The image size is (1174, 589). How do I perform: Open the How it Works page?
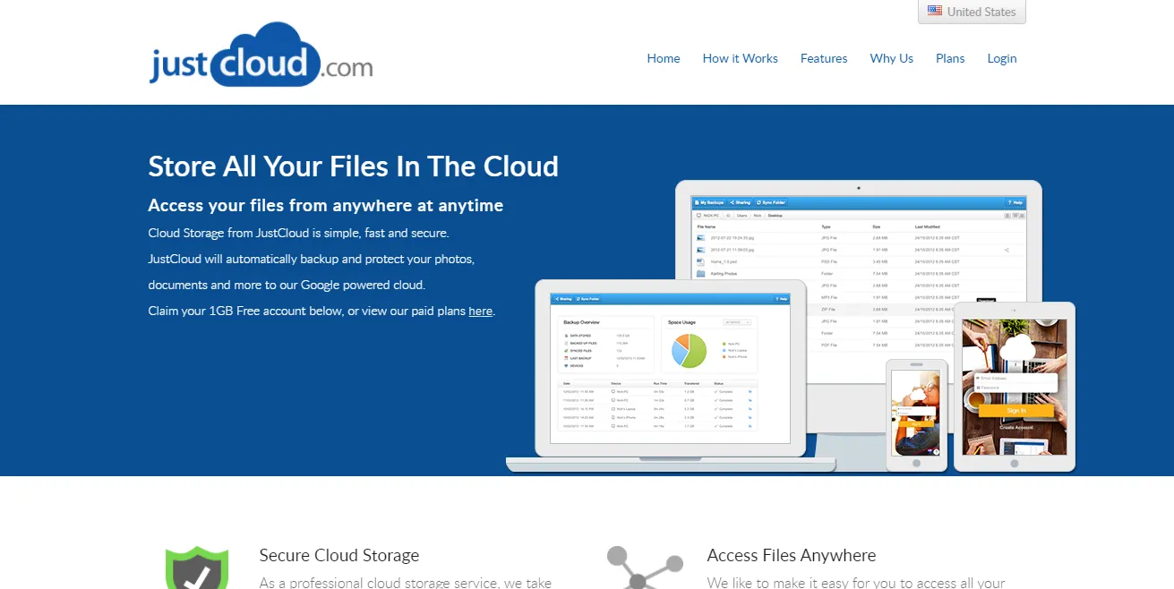(x=741, y=58)
